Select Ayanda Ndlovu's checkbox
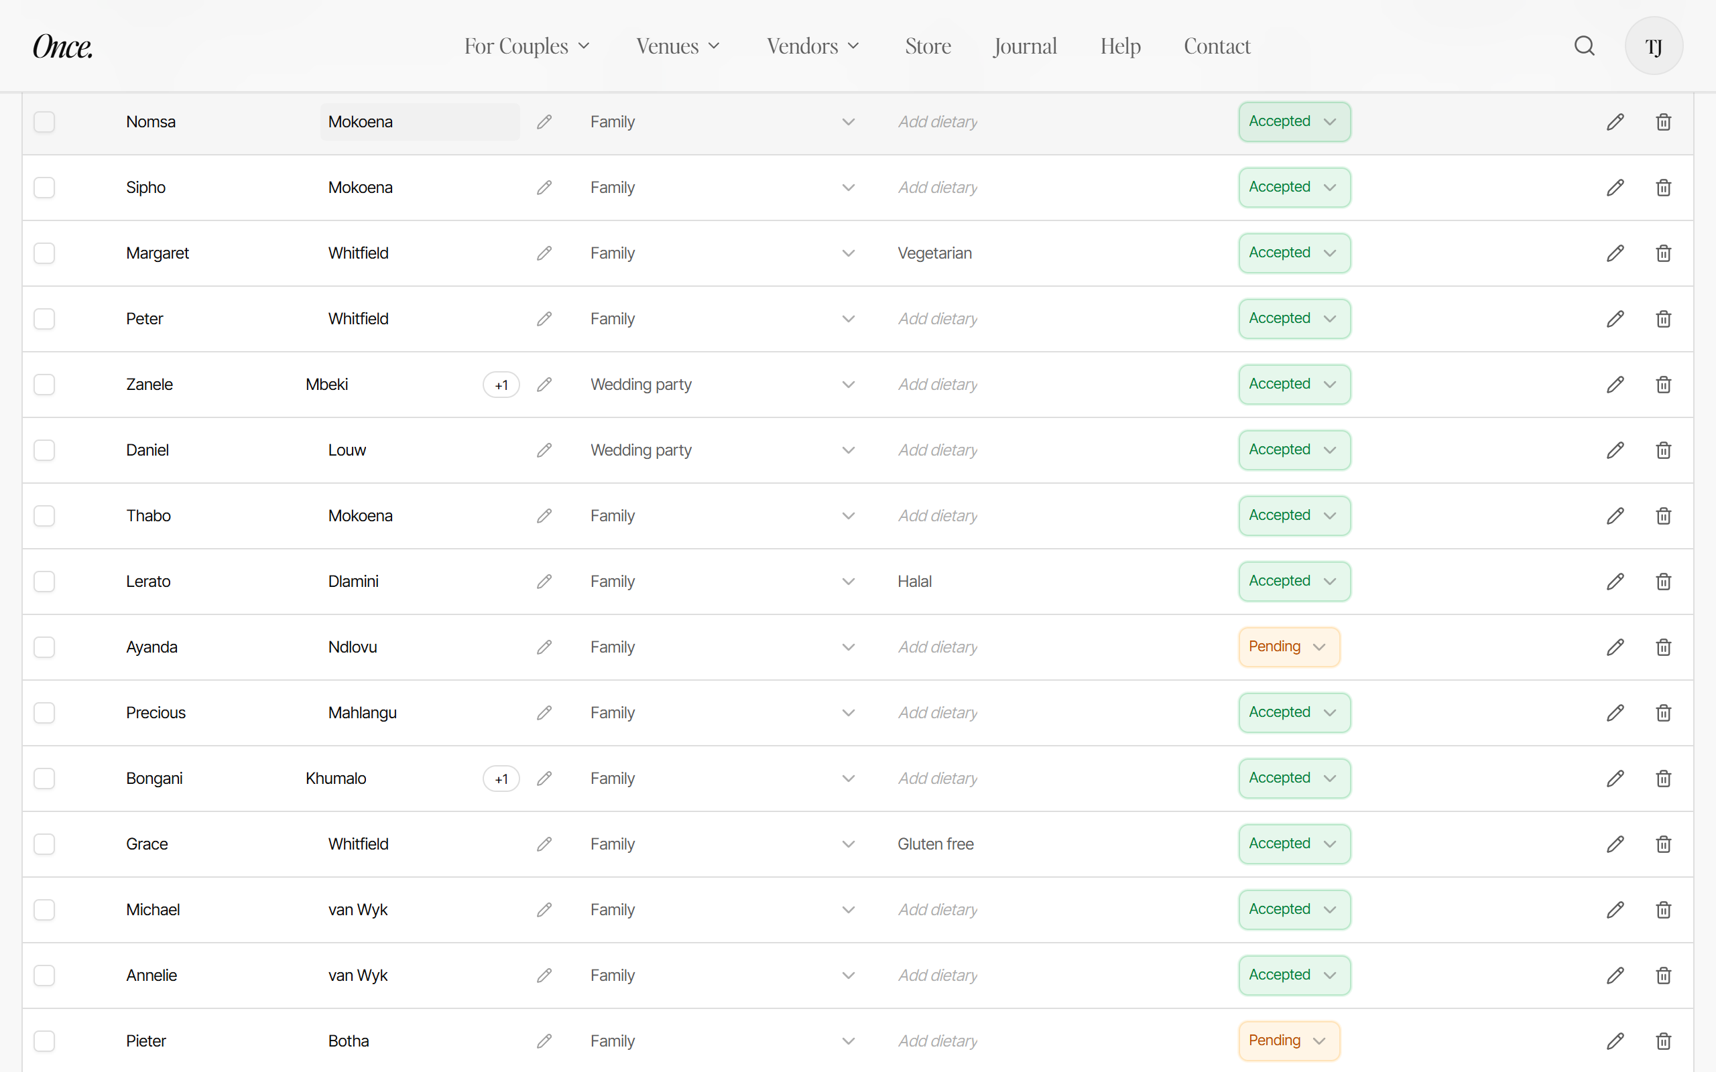Viewport: 1716px width, 1072px height. (x=44, y=647)
